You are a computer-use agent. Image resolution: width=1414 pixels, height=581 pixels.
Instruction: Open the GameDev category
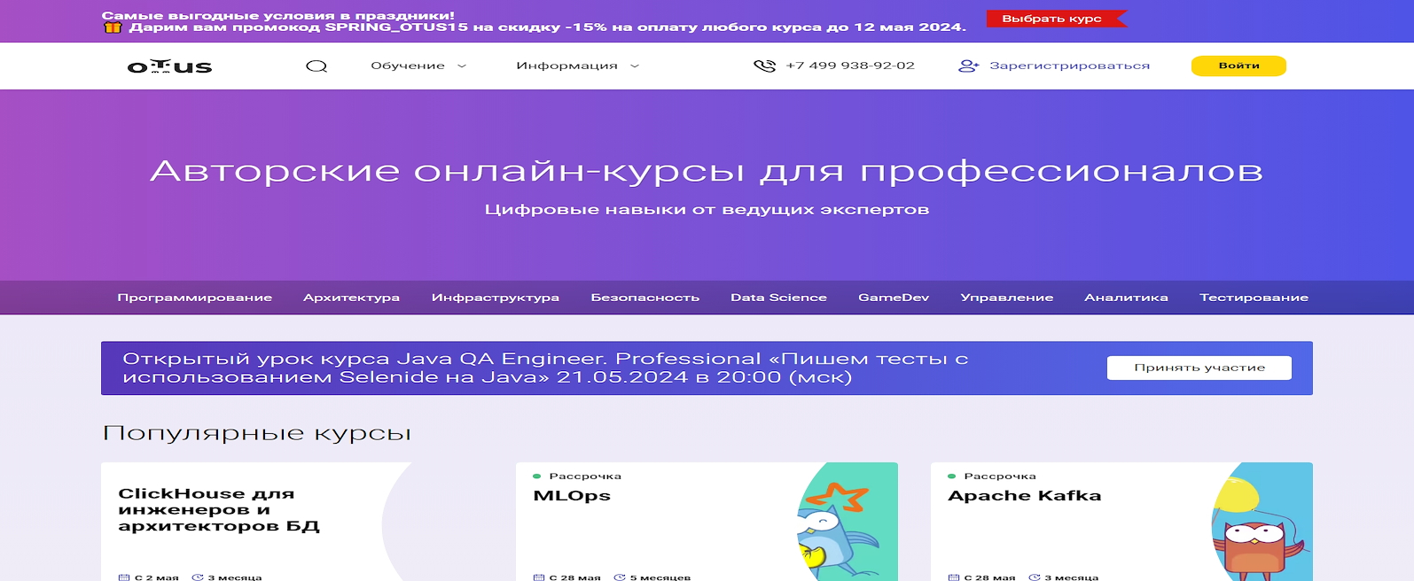point(894,298)
